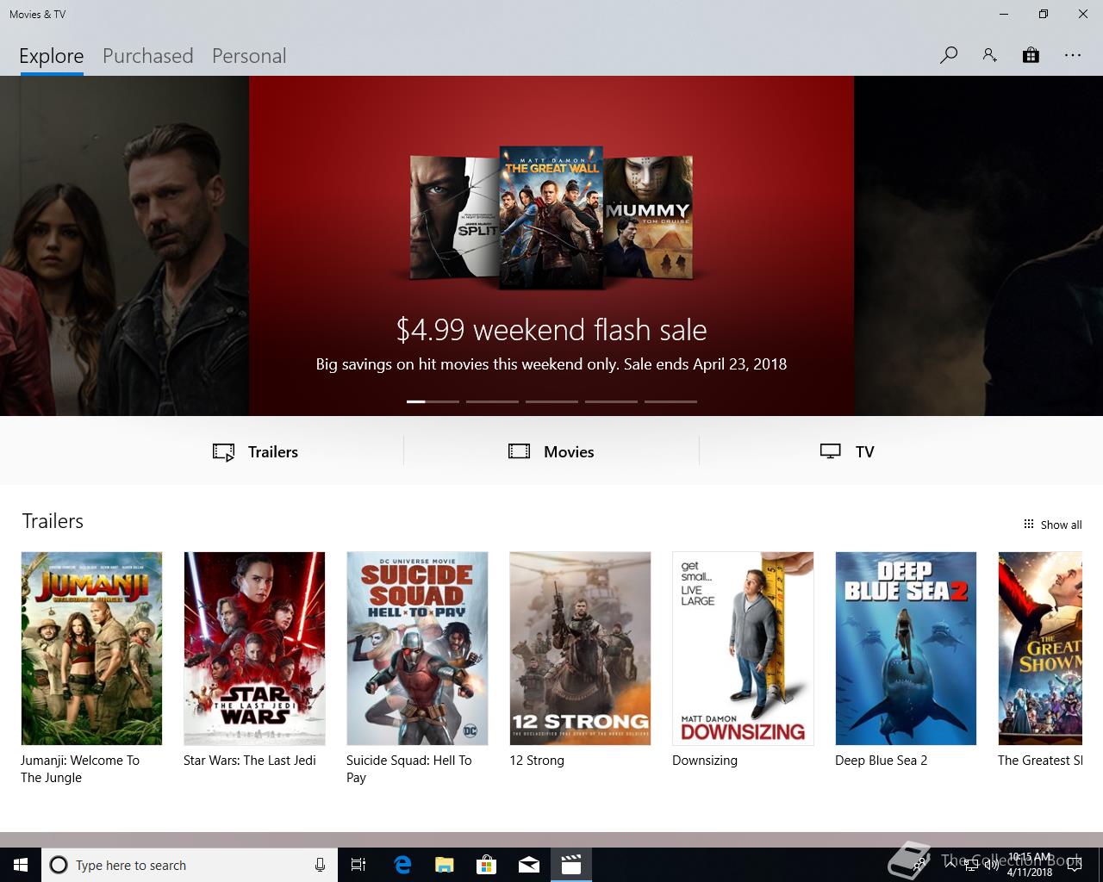The height and width of the screenshot is (882, 1103).
Task: Click the 'Suicide Squad: Hell To Pay' title text
Action: click(x=409, y=768)
